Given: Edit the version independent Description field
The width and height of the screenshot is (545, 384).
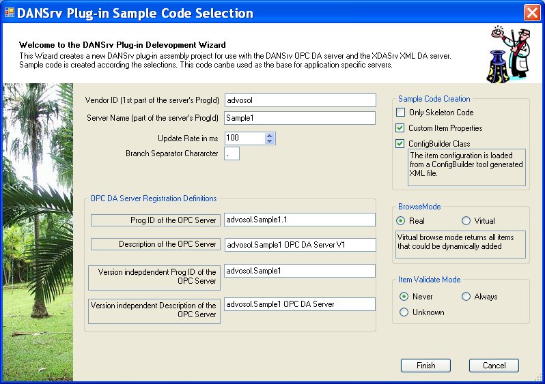Looking at the screenshot, I should [x=300, y=304].
